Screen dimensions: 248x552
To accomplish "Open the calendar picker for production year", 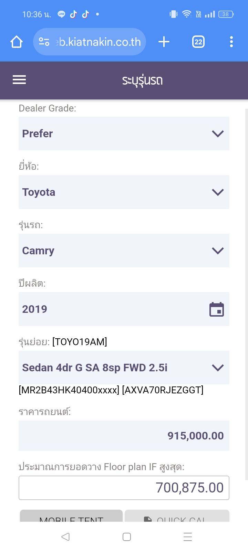I will 217,309.
